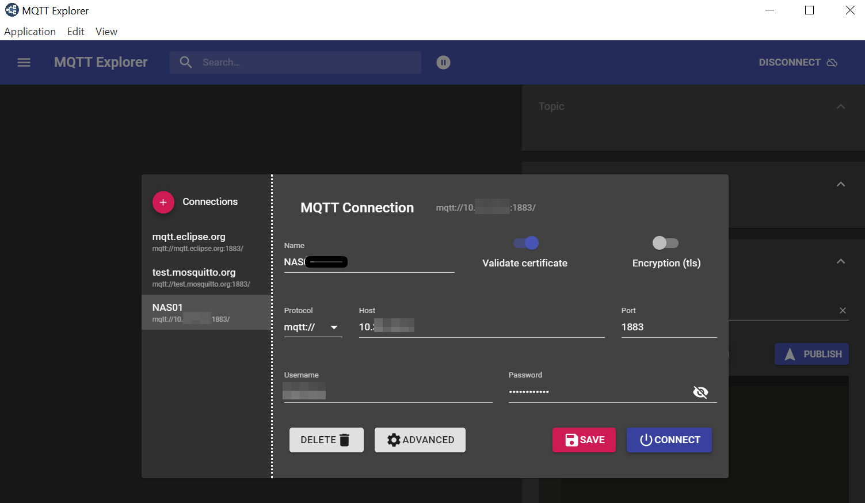
Task: Collapse the Topic panel chevron
Action: click(x=841, y=106)
